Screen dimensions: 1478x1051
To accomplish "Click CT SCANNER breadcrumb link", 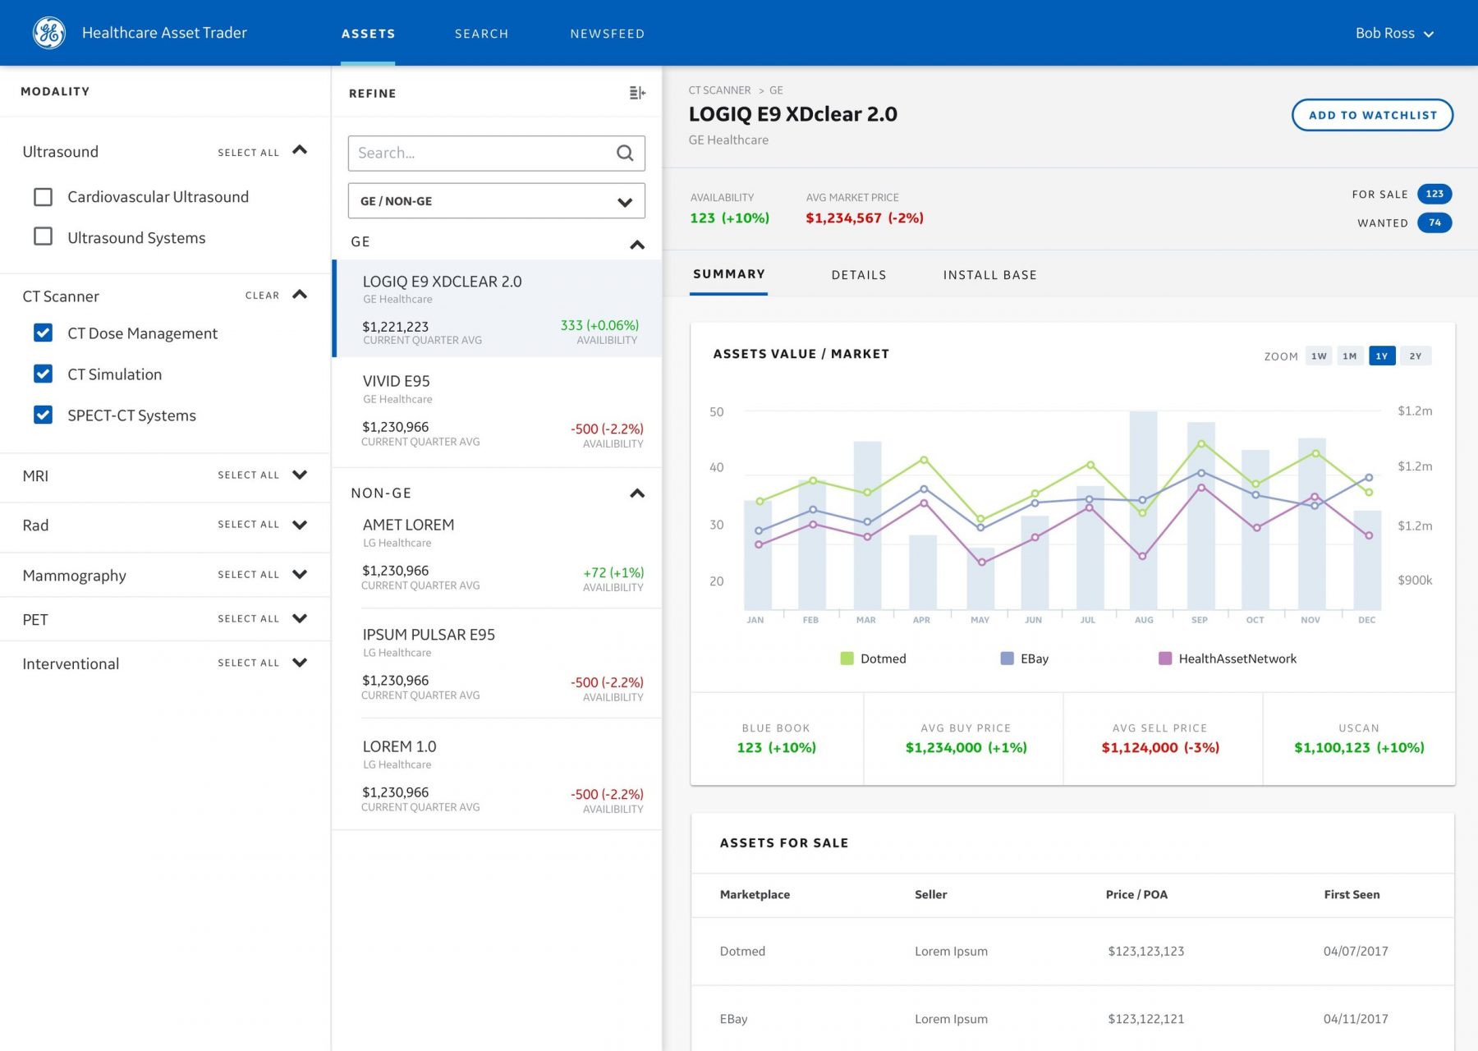I will coord(719,90).
